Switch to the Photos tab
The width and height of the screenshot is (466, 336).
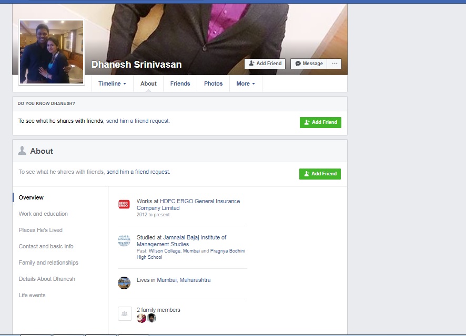[213, 83]
